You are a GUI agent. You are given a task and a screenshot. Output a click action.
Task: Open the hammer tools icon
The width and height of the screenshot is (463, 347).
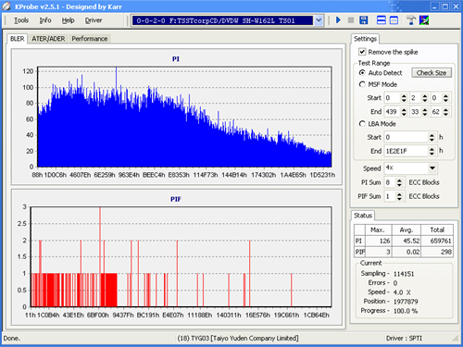click(411, 20)
